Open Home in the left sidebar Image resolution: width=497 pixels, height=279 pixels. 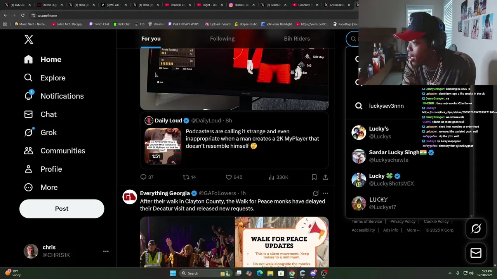pos(43,59)
